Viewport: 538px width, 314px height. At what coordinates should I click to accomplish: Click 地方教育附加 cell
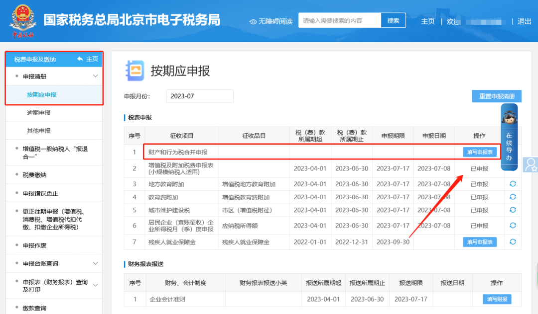[x=166, y=184]
